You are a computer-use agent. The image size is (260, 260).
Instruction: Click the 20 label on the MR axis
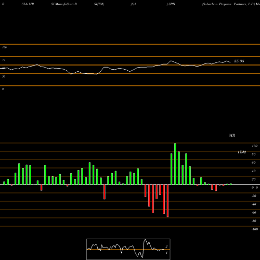click(254, 179)
